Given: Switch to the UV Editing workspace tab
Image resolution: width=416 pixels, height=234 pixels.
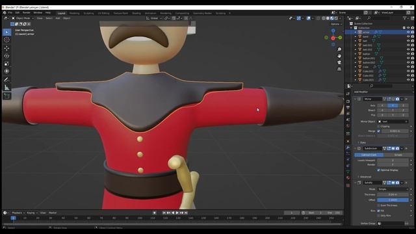Looking at the screenshot, I should tap(103, 13).
